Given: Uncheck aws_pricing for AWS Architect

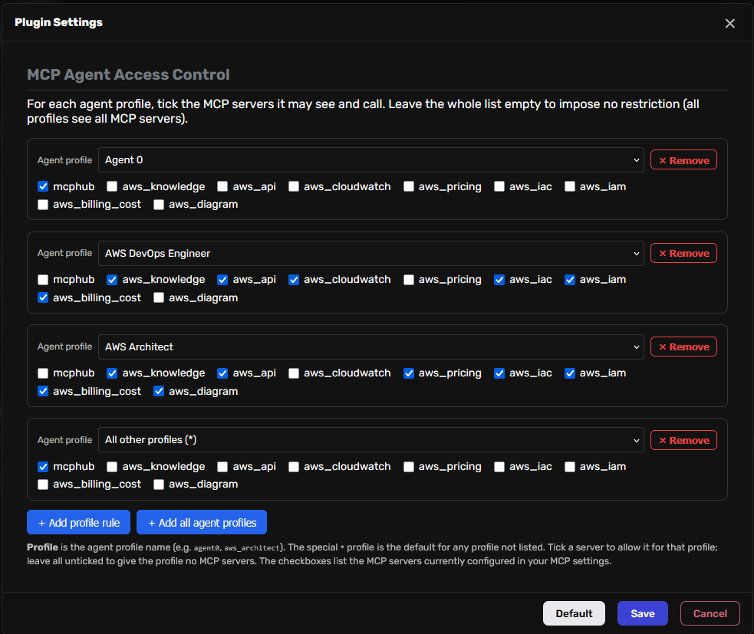Looking at the screenshot, I should [408, 373].
